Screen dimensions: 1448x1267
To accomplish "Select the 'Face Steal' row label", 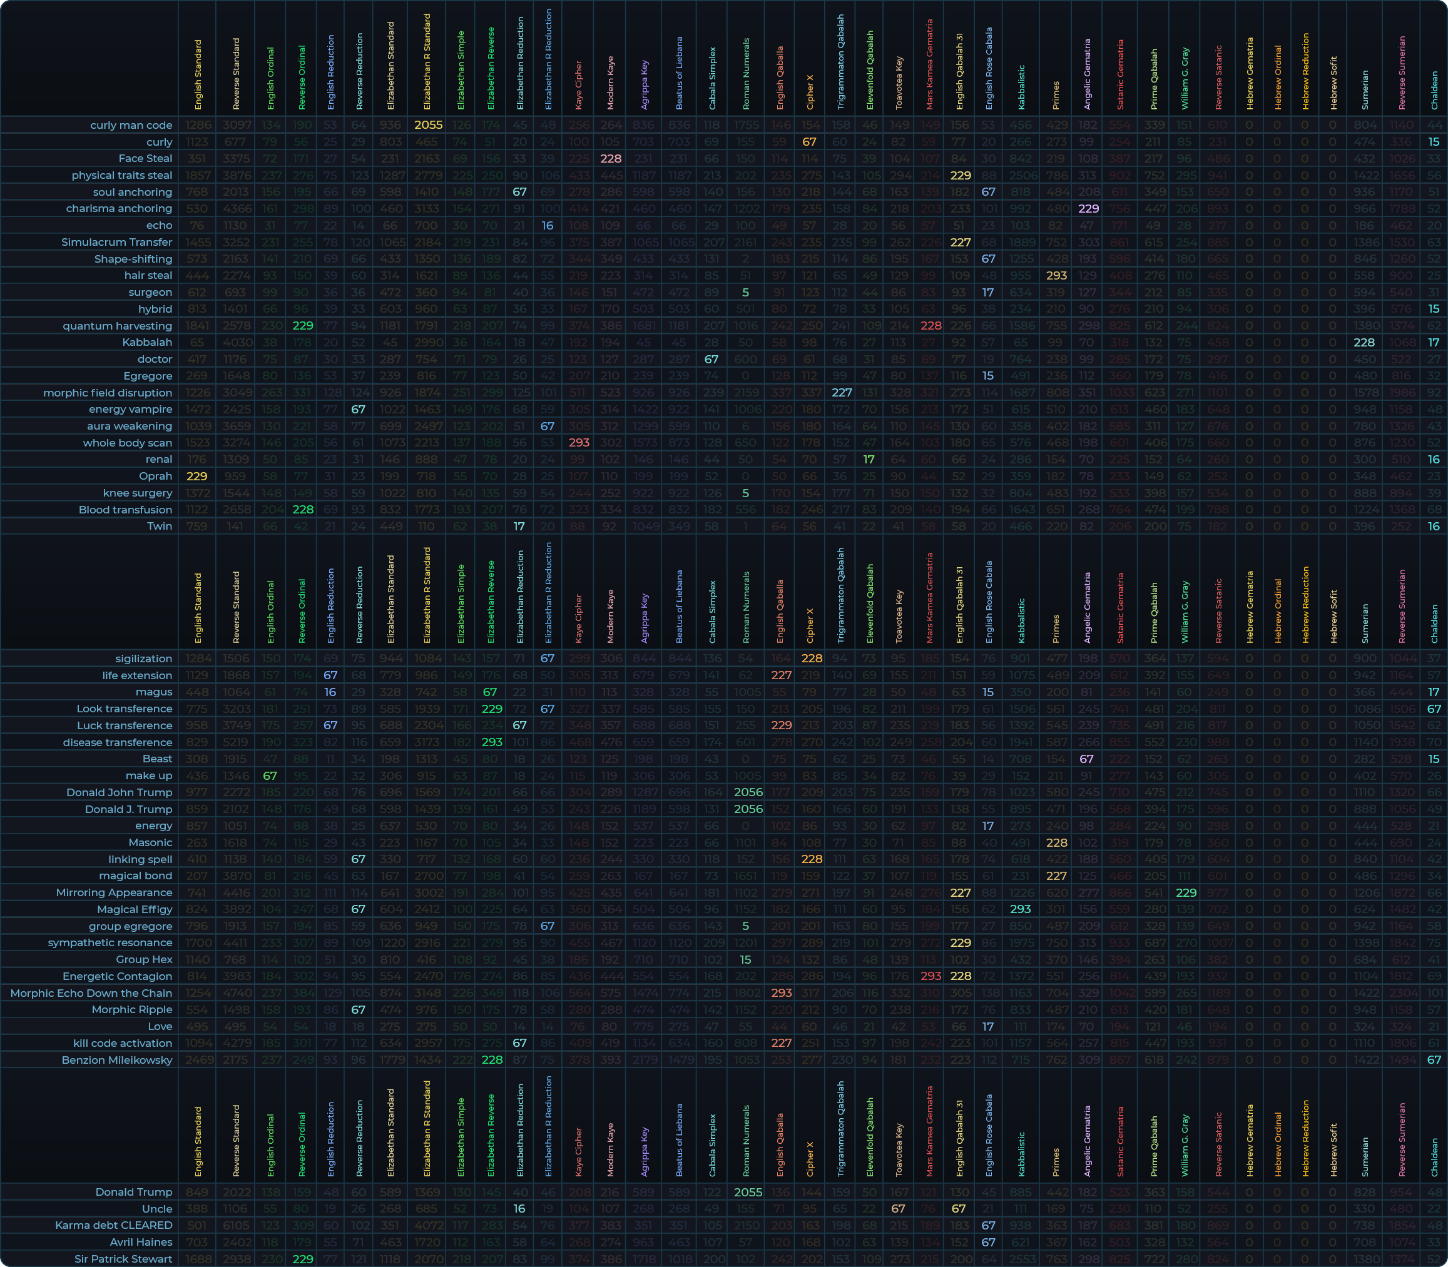I will coord(145,158).
